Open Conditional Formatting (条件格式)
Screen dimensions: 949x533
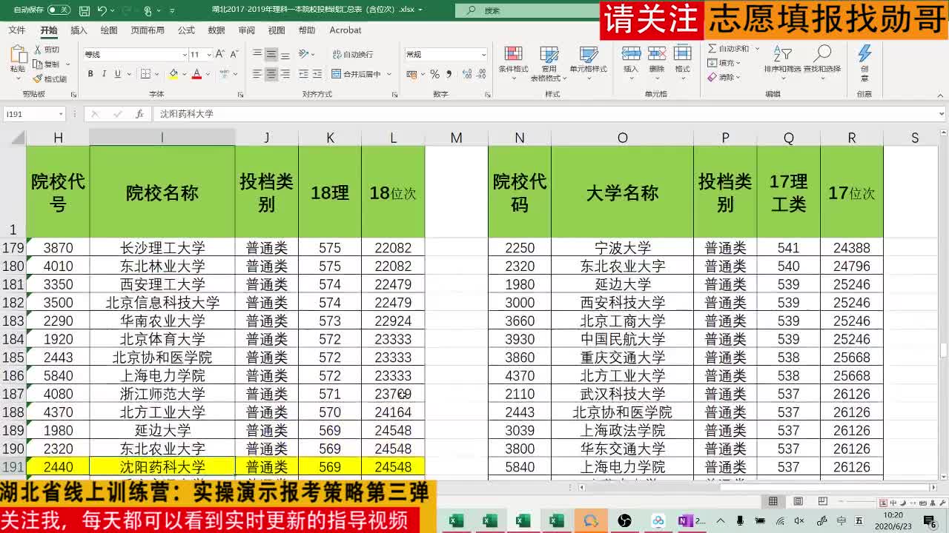(x=513, y=61)
